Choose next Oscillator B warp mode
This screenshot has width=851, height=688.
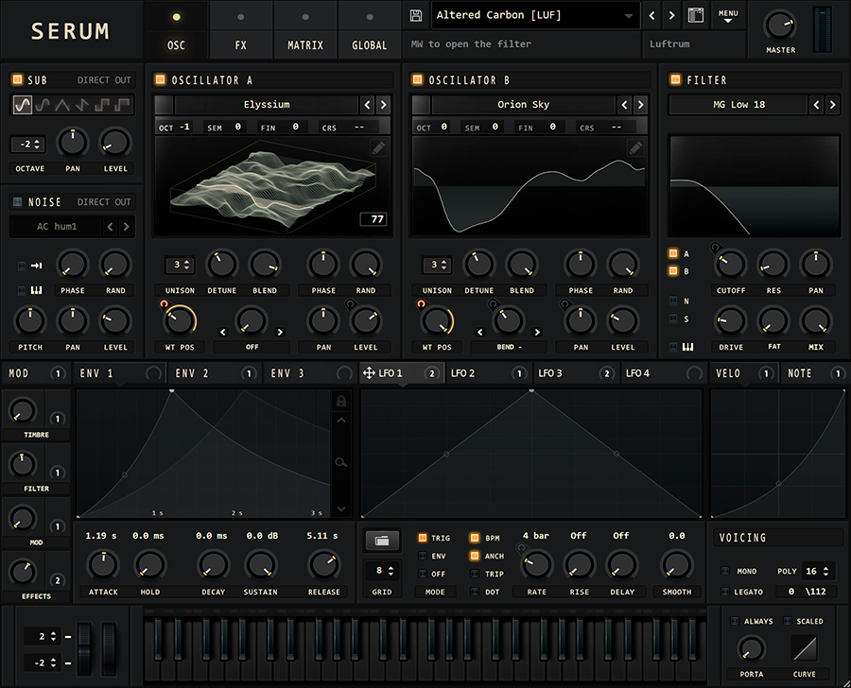537,332
